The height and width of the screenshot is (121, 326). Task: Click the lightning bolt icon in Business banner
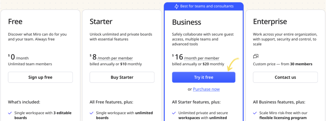point(176,6)
